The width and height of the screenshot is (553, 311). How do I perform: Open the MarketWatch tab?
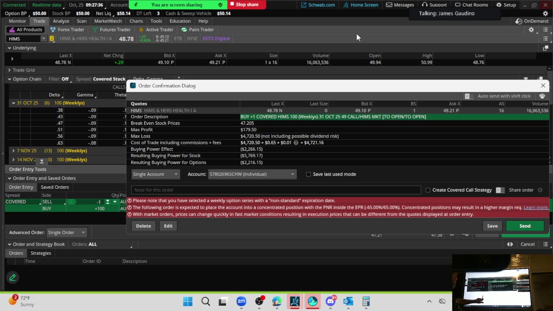(108, 21)
